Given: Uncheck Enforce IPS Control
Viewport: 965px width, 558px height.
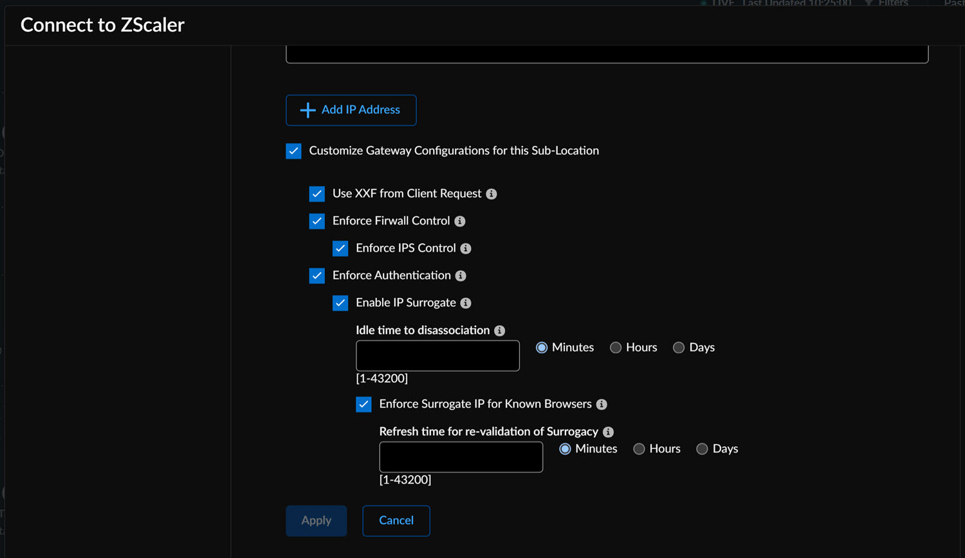Looking at the screenshot, I should [340, 248].
